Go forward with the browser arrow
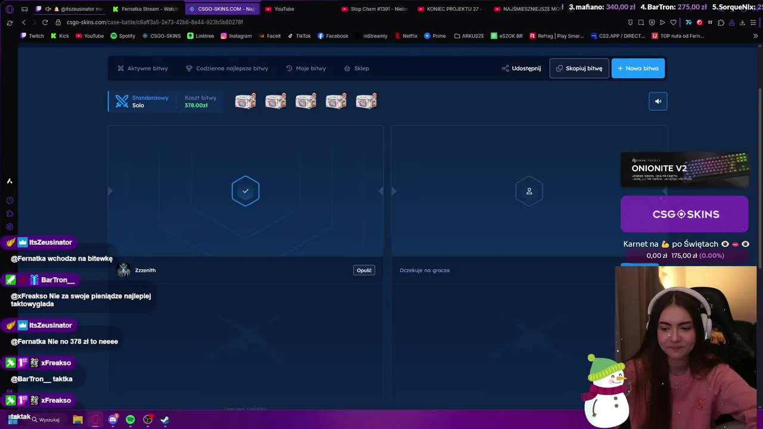 tap(34, 22)
